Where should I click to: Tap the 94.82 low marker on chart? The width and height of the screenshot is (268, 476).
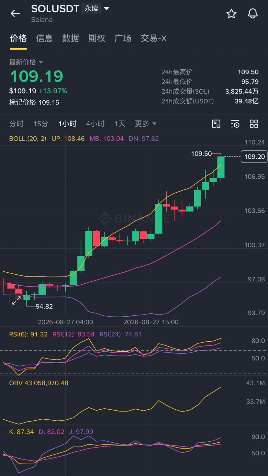[44, 306]
